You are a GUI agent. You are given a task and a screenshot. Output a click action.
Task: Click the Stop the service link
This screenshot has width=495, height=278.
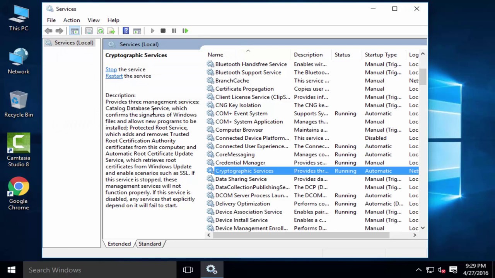point(111,69)
